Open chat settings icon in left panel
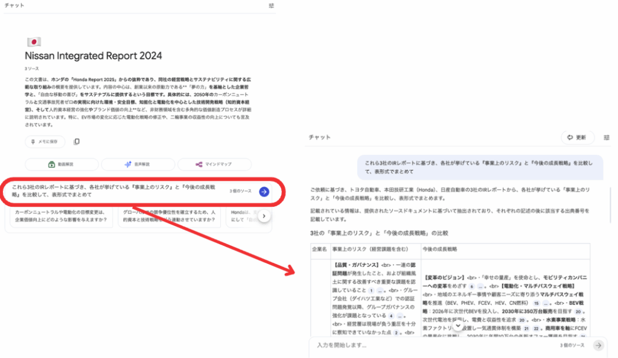Screen dimensions: 618x358 point(272,5)
